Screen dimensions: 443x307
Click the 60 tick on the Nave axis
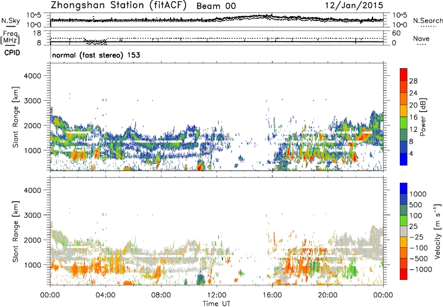[396, 33]
